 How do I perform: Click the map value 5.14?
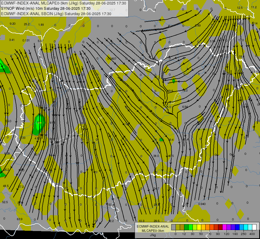coord(255,23)
